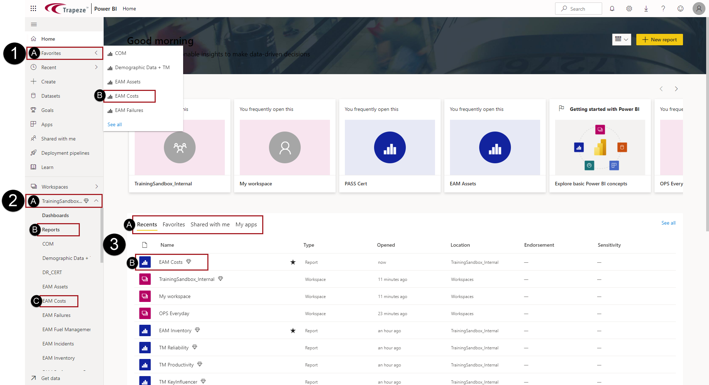Toggle favorite star on EAM Costs row

(293, 262)
